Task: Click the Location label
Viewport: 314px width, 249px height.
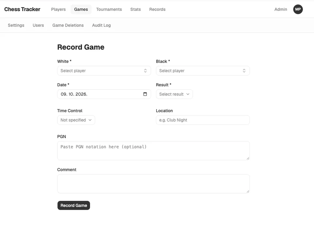Action: point(164,110)
